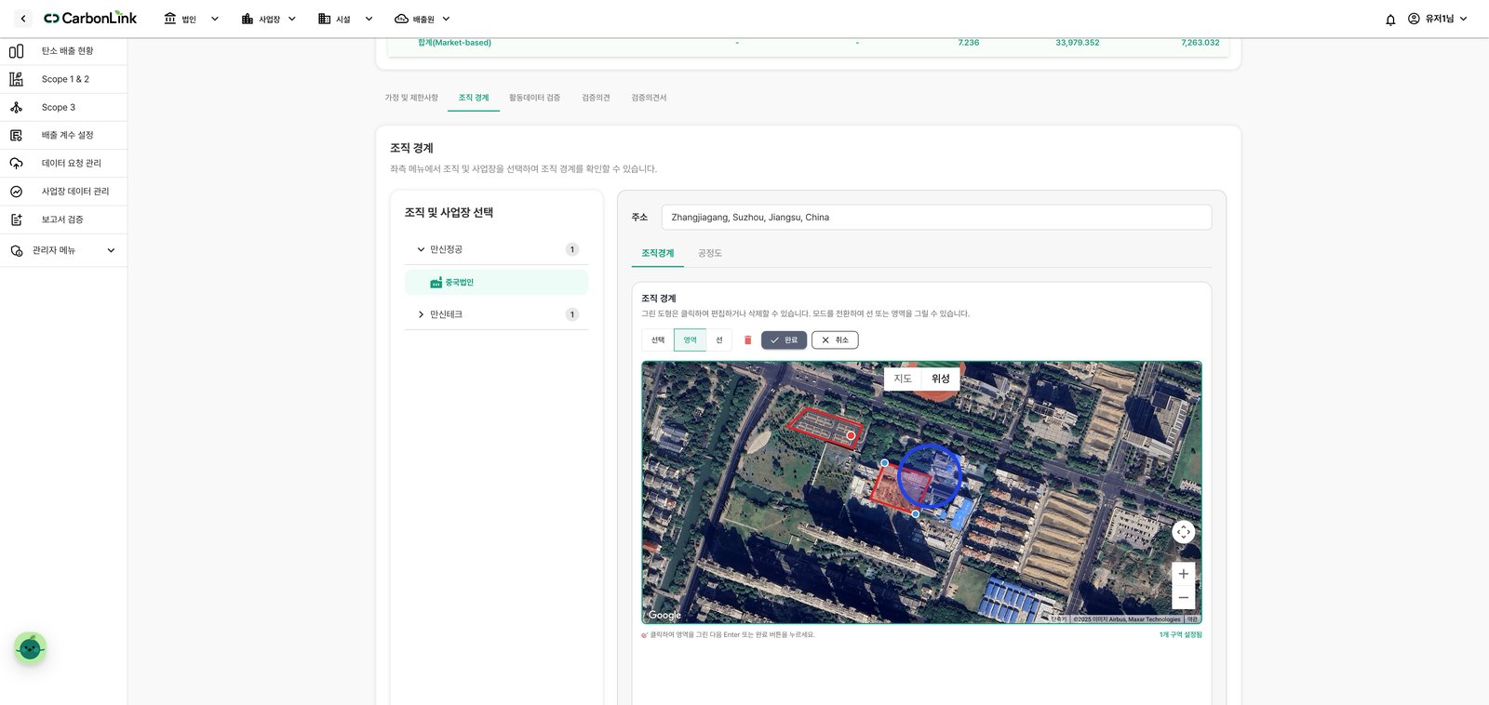
Task: Open the 공정도 tab
Action: (x=710, y=253)
